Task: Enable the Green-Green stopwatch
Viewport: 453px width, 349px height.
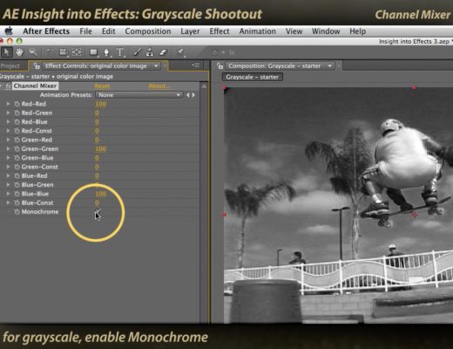Action: click(x=17, y=149)
